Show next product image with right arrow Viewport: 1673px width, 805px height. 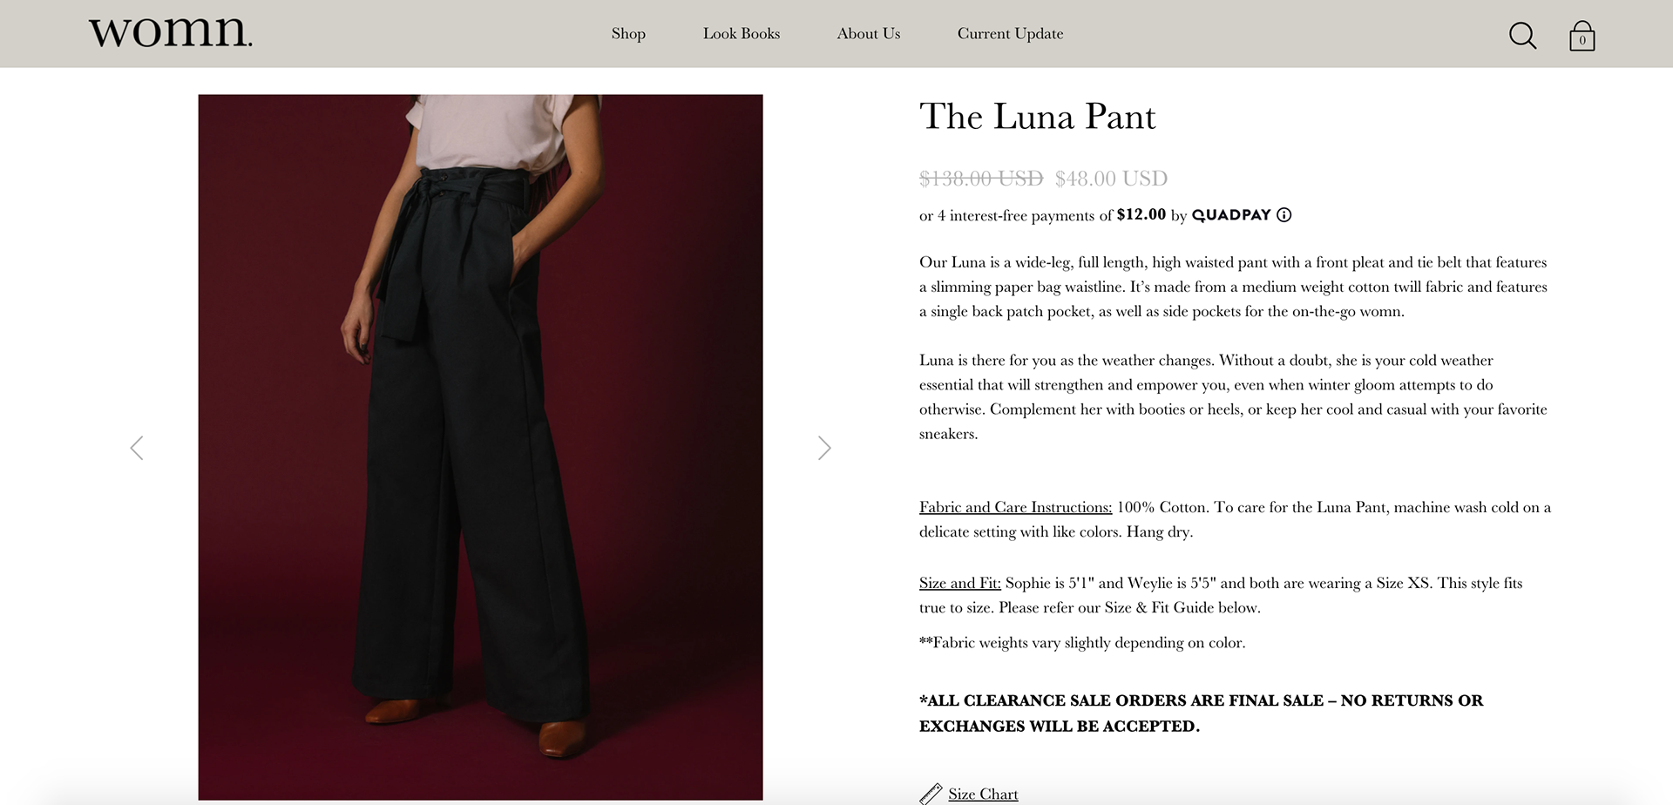pos(824,448)
